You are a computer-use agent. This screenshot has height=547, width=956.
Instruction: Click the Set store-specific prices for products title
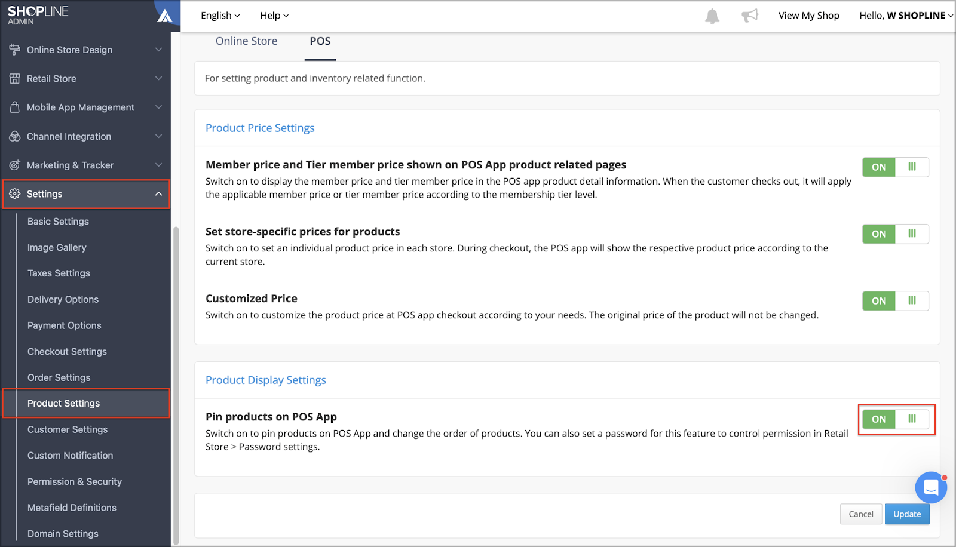pos(303,232)
